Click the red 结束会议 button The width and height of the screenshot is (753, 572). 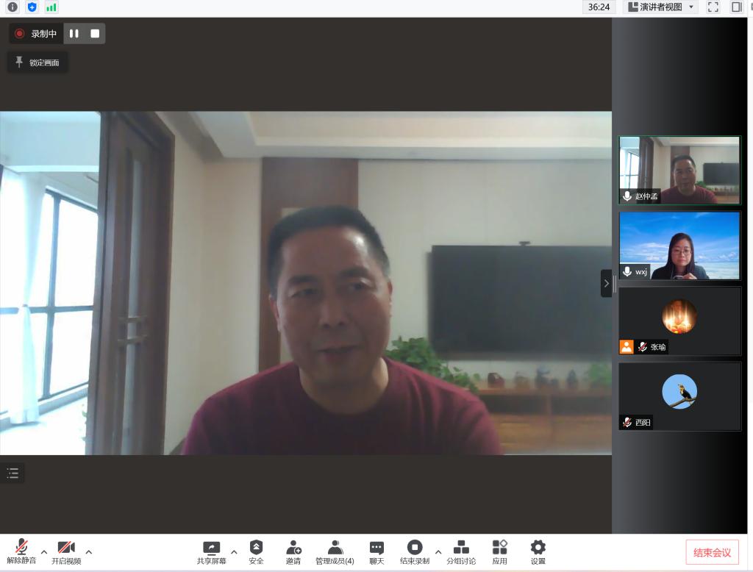[x=712, y=552]
